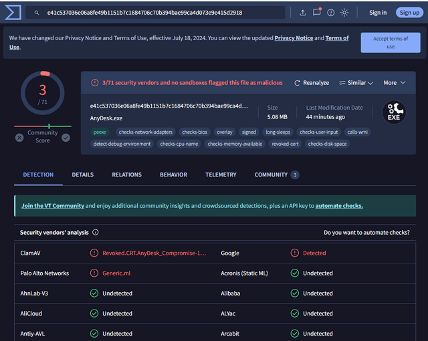Click the Reanalyze button label
The height and width of the screenshot is (341, 428).
pyautogui.click(x=316, y=83)
